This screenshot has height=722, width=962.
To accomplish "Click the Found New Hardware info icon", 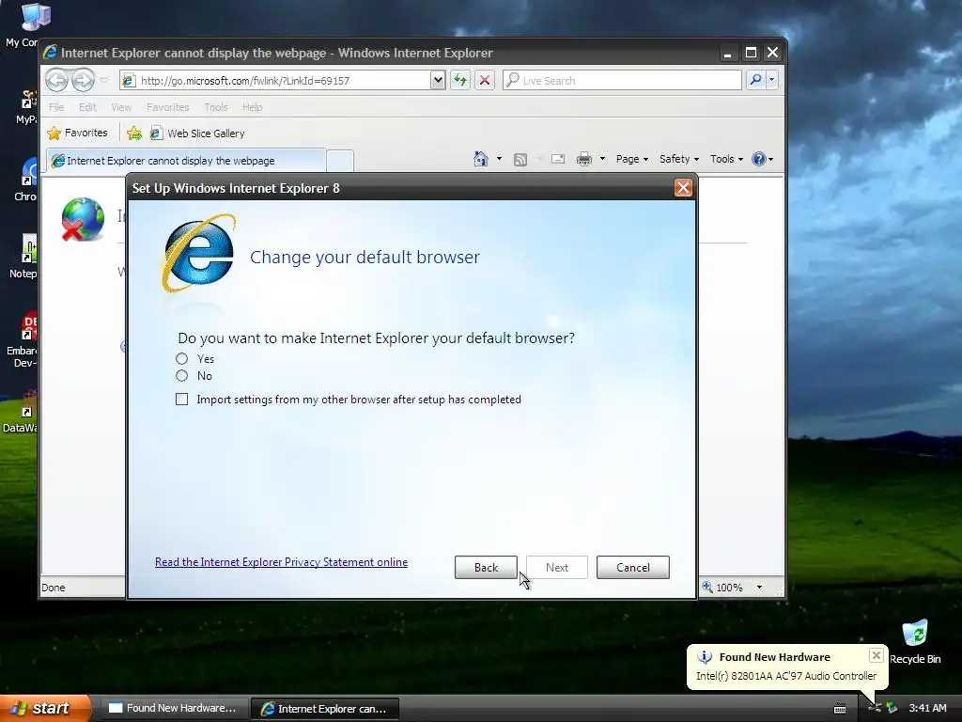I will 705,657.
